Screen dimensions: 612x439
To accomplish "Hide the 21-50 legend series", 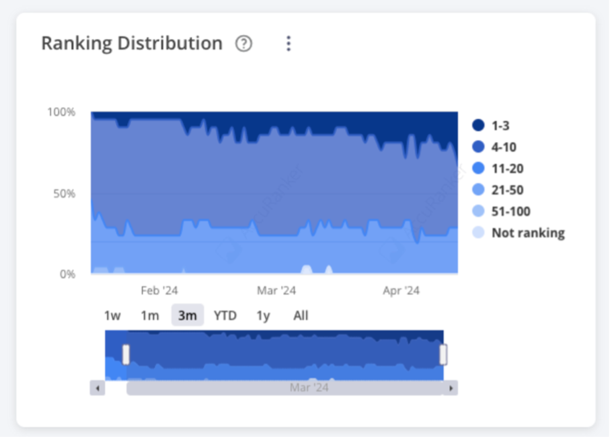I will tap(506, 190).
